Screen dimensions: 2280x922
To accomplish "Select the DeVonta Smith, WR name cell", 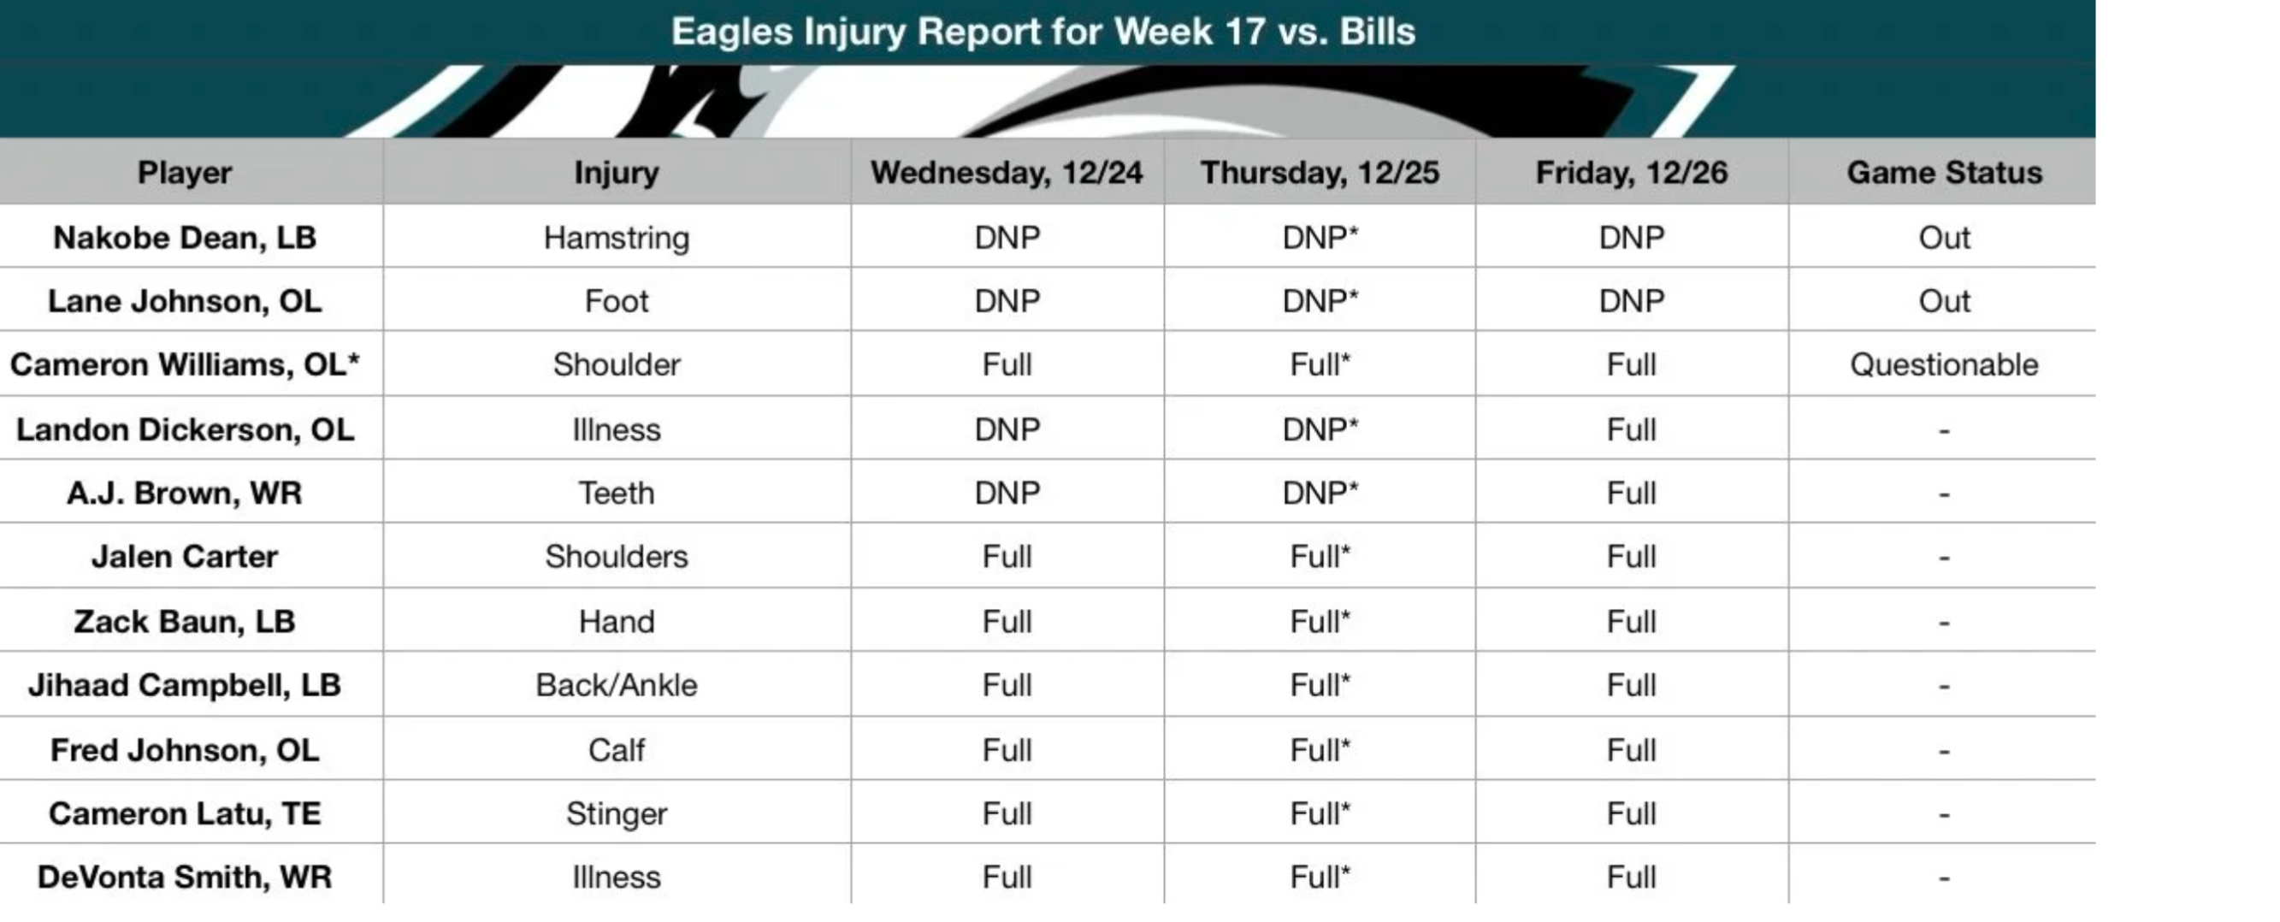I will 184,877.
